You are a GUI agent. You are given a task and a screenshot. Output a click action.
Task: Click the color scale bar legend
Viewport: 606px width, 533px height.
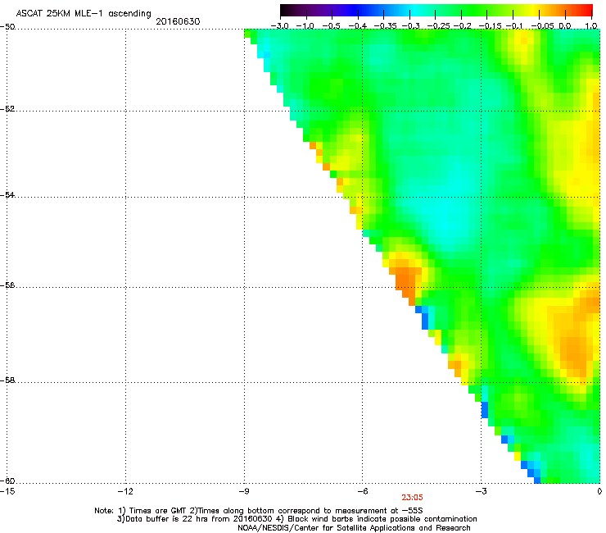[x=436, y=11]
